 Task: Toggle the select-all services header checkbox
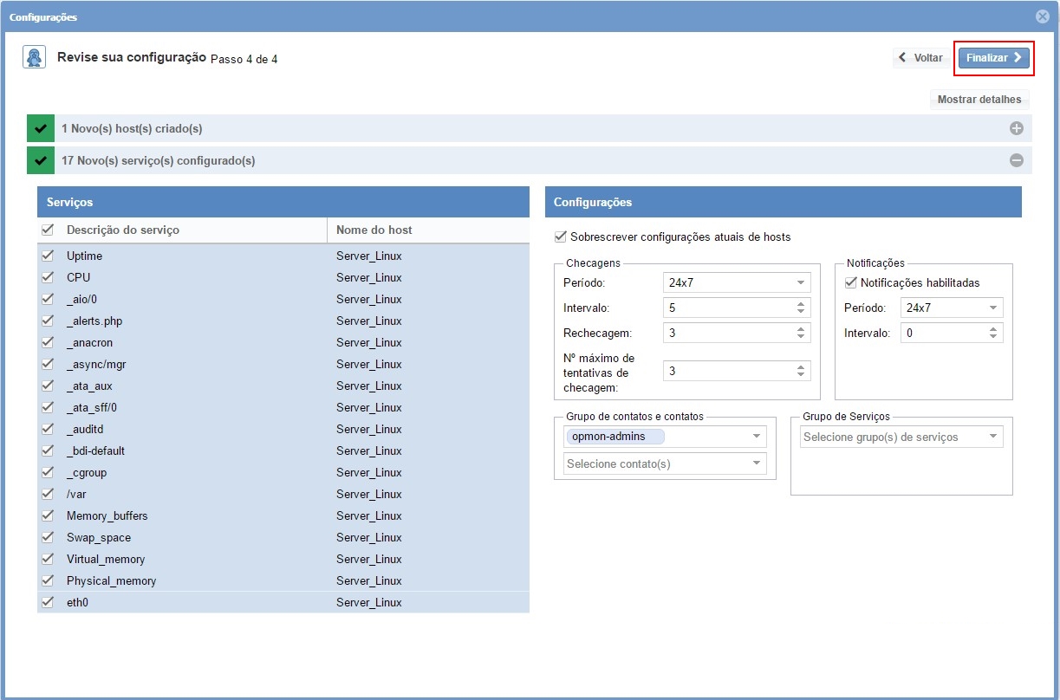(x=48, y=230)
